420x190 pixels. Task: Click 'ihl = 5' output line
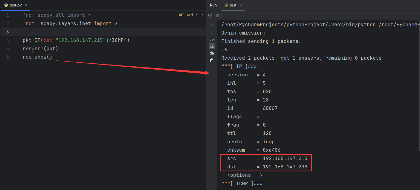[246, 83]
